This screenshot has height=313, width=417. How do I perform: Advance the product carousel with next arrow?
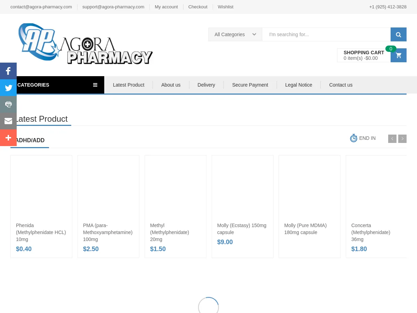pyautogui.click(x=402, y=138)
